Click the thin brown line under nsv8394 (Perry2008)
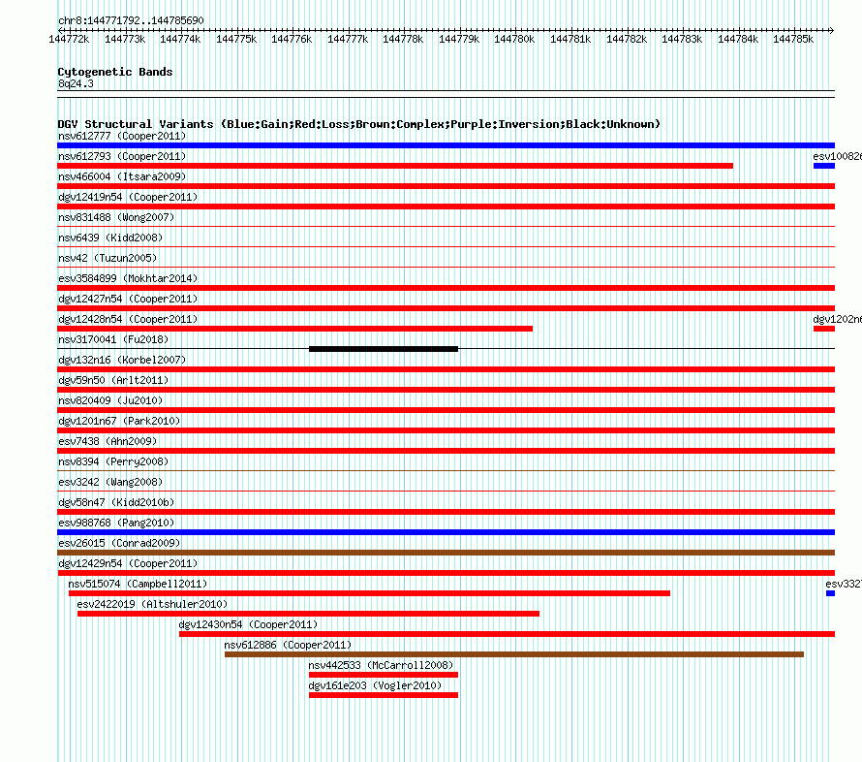Screen dimensions: 862x762 [446, 470]
